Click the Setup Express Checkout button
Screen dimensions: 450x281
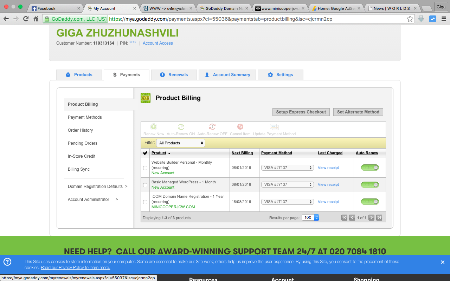(301, 112)
